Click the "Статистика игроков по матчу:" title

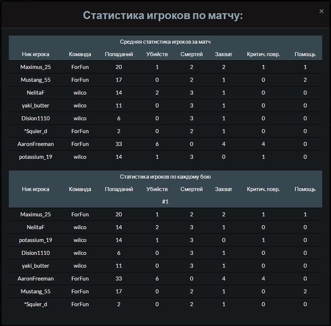163,15
